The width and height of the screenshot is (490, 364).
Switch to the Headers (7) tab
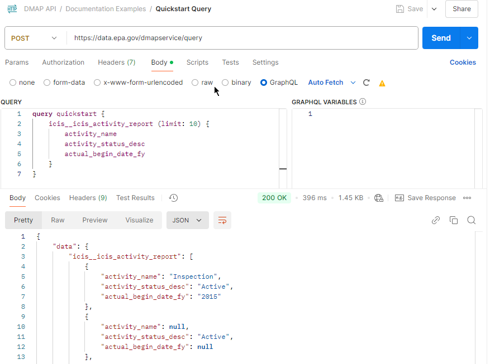tap(116, 62)
